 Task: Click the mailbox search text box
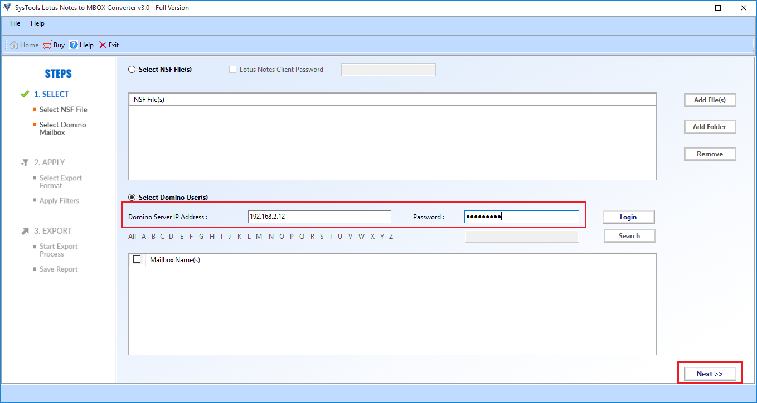[522, 237]
